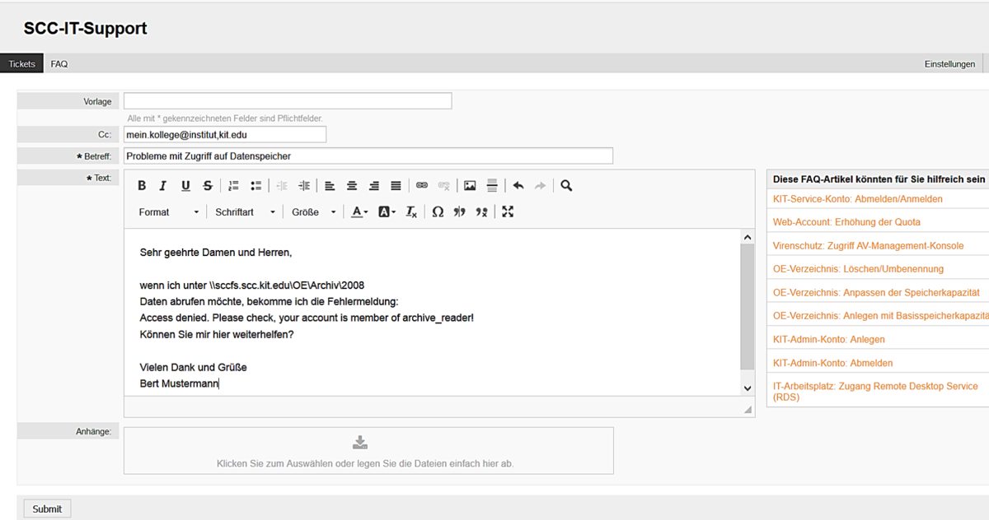Toggle strikethrough formatting
Image resolution: width=989 pixels, height=520 pixels.
208,186
